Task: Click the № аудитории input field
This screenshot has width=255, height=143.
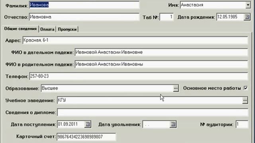Action: [x=242, y=124]
